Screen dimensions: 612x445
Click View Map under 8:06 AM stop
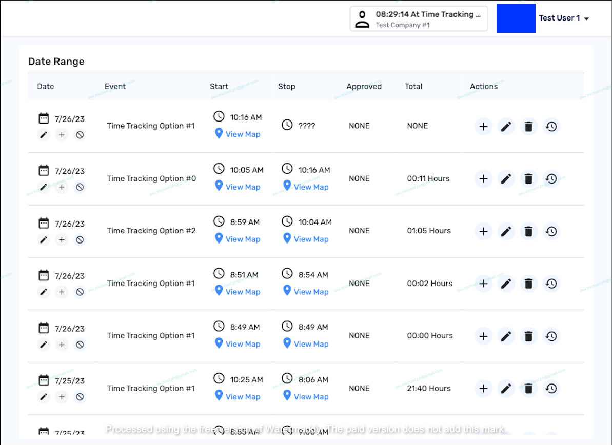[310, 397]
